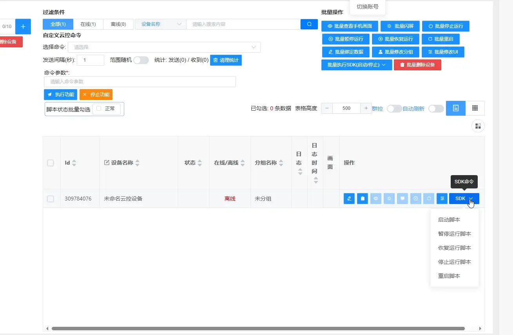513x335 pixels.
Task: Open the 选择命令 command dropdown
Action: 164,47
